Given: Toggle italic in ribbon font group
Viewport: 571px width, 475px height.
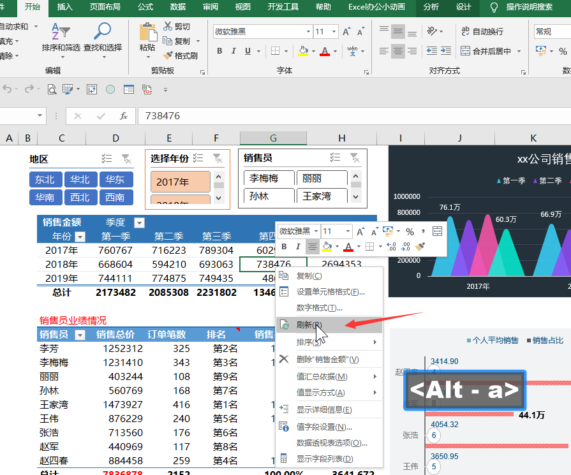Looking at the screenshot, I should coord(234,51).
